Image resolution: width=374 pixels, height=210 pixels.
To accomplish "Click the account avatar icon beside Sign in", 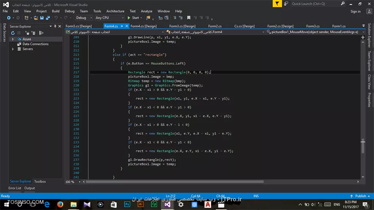I will 369,11.
